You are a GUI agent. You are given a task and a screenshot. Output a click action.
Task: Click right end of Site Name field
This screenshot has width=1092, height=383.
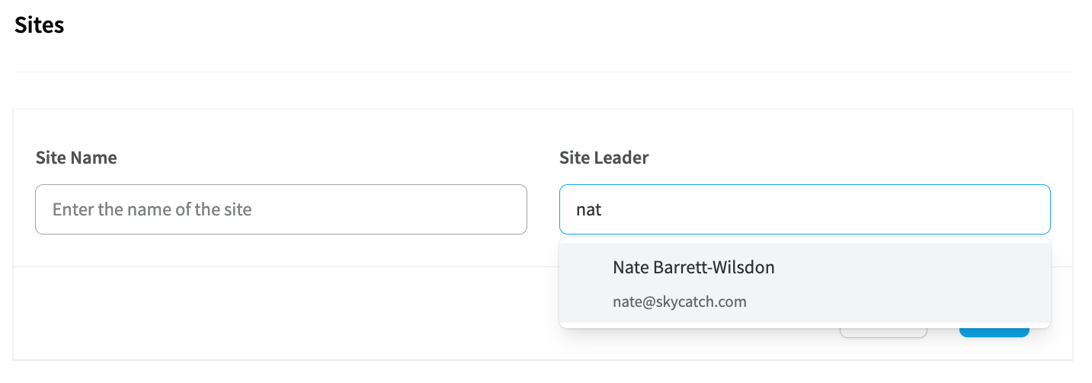click(x=503, y=209)
